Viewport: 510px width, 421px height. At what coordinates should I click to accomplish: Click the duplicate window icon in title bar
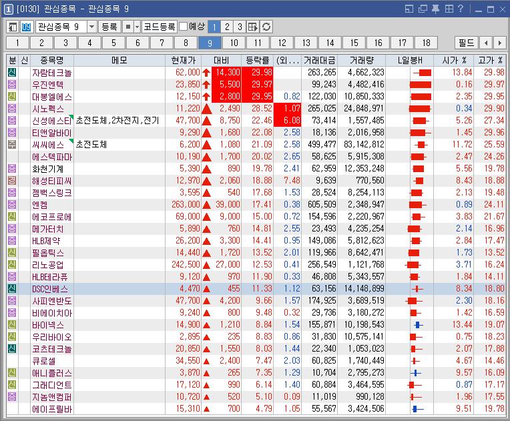tap(423, 9)
